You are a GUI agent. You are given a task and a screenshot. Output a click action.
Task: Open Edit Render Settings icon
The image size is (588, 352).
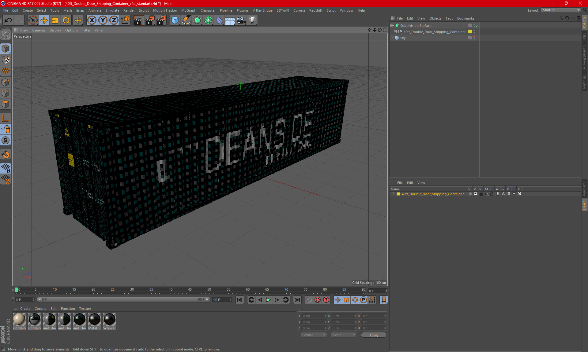coord(161,20)
